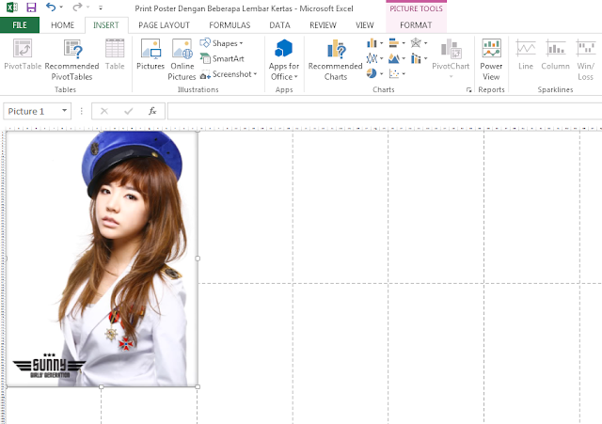Cancel formula entry with X button

point(104,111)
